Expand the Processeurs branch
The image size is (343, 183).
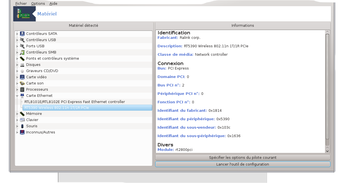[17, 90]
